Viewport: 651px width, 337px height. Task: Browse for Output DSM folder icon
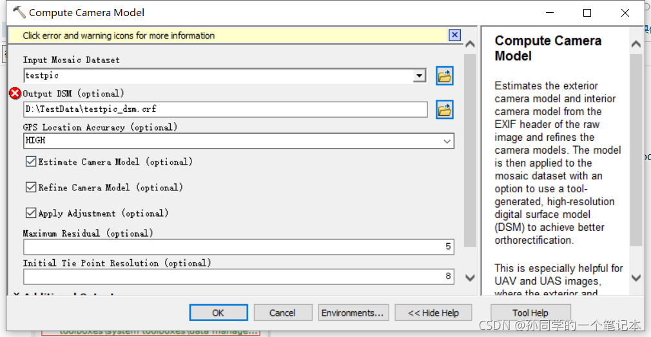444,109
